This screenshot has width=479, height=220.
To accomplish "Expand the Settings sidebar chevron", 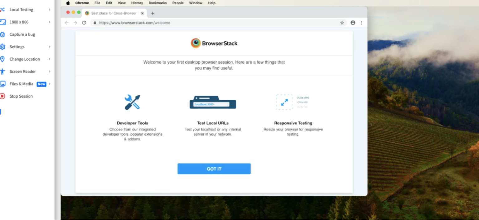I will [49, 47].
